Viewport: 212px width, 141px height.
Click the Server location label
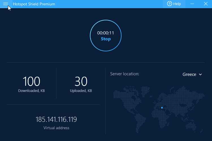point(125,74)
